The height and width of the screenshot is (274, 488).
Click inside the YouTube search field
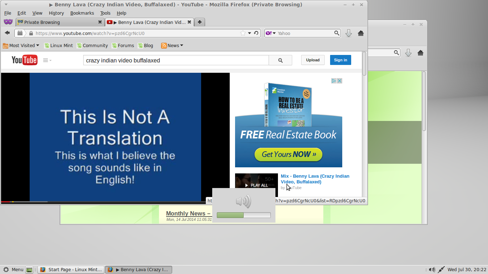[x=175, y=60]
